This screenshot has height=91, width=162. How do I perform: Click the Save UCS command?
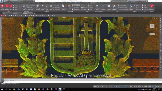[x=29, y=7]
